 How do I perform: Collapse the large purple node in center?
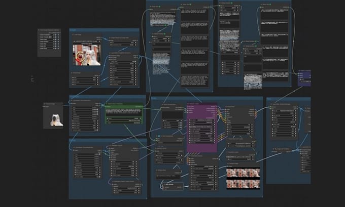click(189, 104)
